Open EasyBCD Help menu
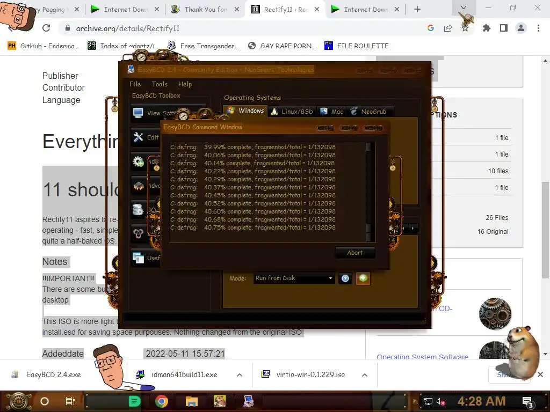 coord(185,84)
